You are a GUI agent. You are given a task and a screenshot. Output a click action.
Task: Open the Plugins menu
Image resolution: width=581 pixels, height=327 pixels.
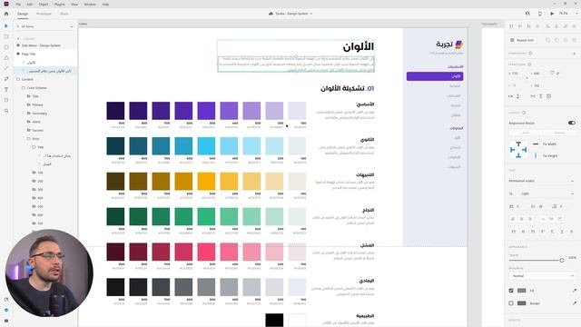pyautogui.click(x=60, y=4)
